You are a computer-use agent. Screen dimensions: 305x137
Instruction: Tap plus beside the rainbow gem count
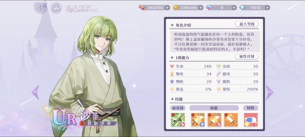point(234,8)
